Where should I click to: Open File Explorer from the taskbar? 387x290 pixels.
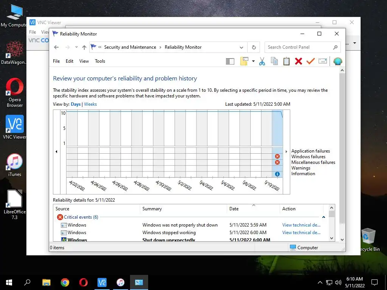[x=46, y=282]
